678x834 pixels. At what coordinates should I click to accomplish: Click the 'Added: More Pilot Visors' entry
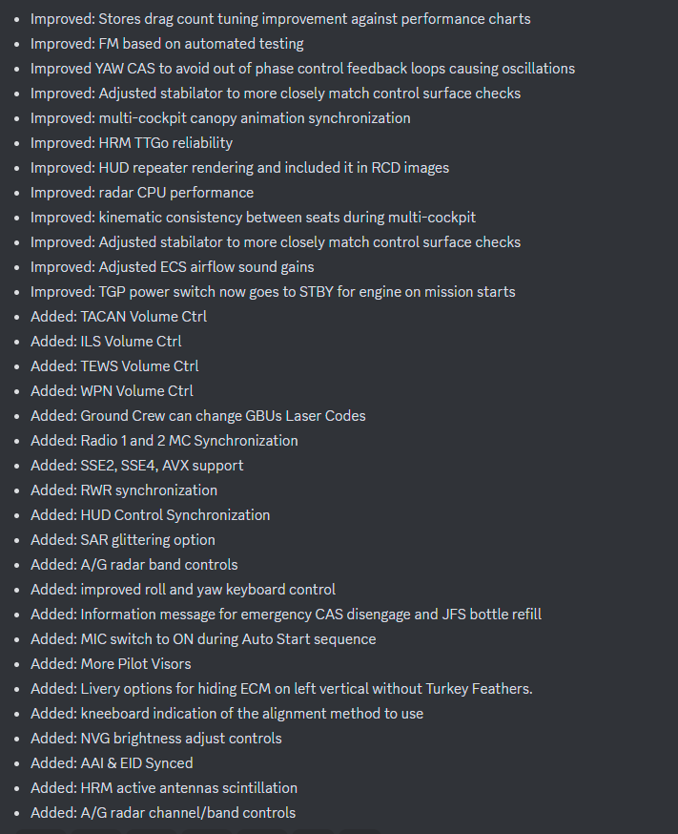(111, 664)
